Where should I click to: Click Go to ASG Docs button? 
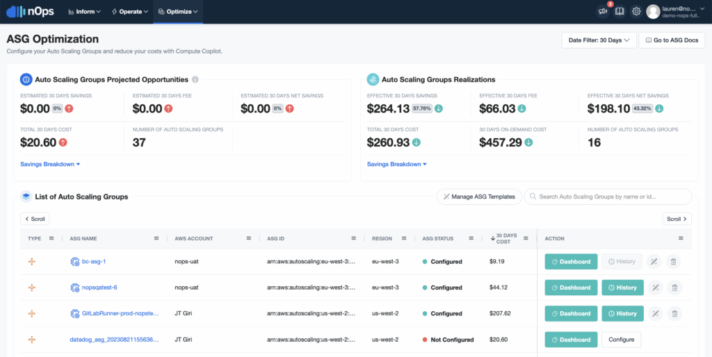tap(672, 40)
